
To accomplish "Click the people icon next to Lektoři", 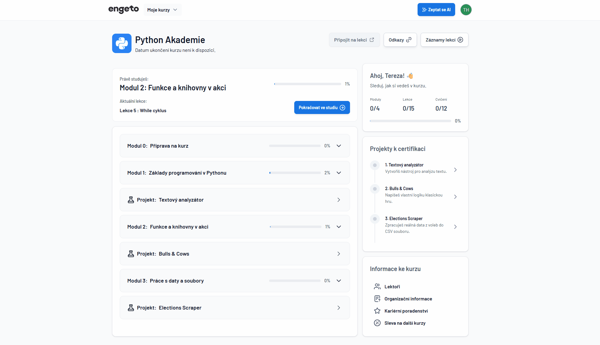I will (x=377, y=286).
